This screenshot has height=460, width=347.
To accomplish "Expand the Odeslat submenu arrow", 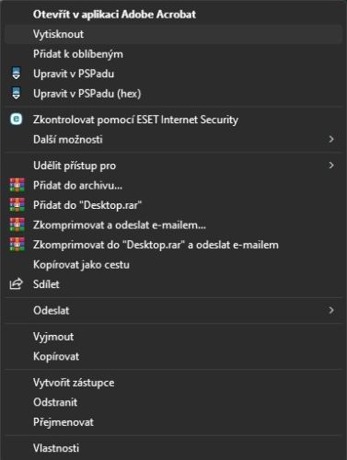I will click(x=331, y=310).
